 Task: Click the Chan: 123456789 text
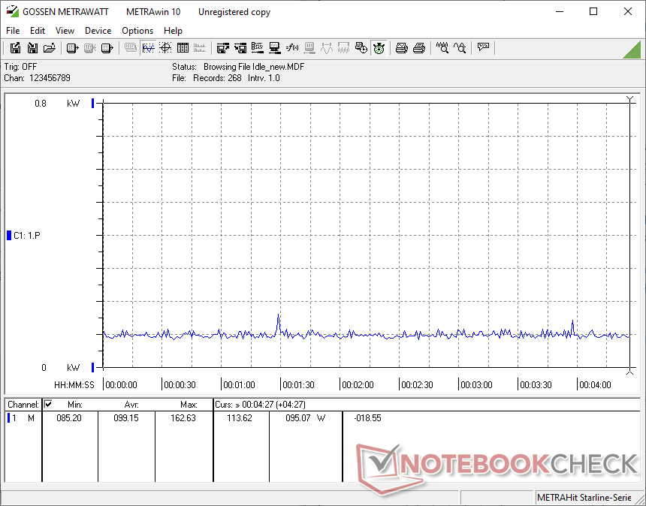pos(37,78)
